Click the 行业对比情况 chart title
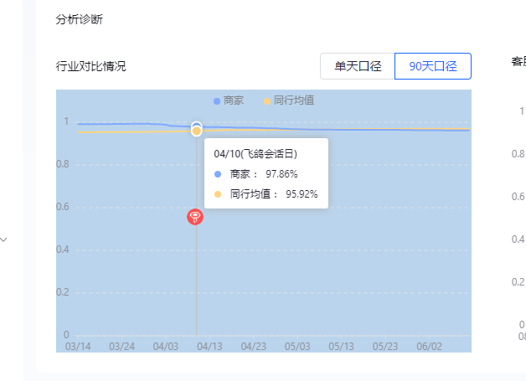Viewport: 526px width, 381px height. click(x=91, y=66)
